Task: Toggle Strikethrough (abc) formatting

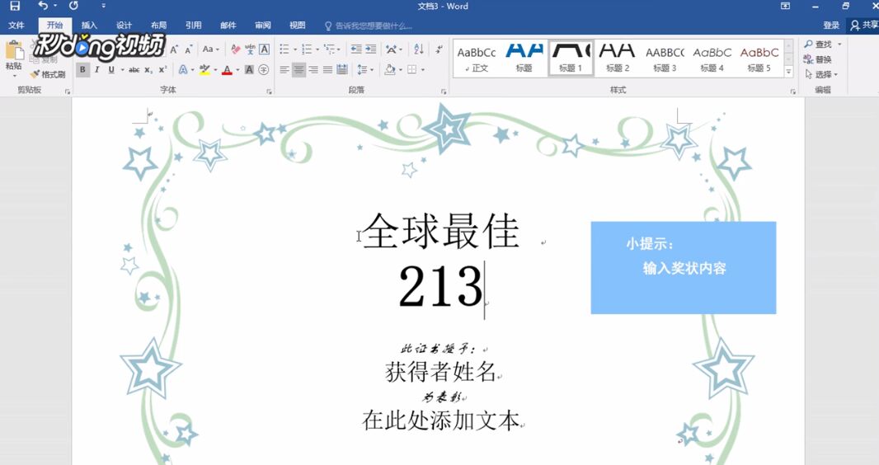Action: pos(134,69)
